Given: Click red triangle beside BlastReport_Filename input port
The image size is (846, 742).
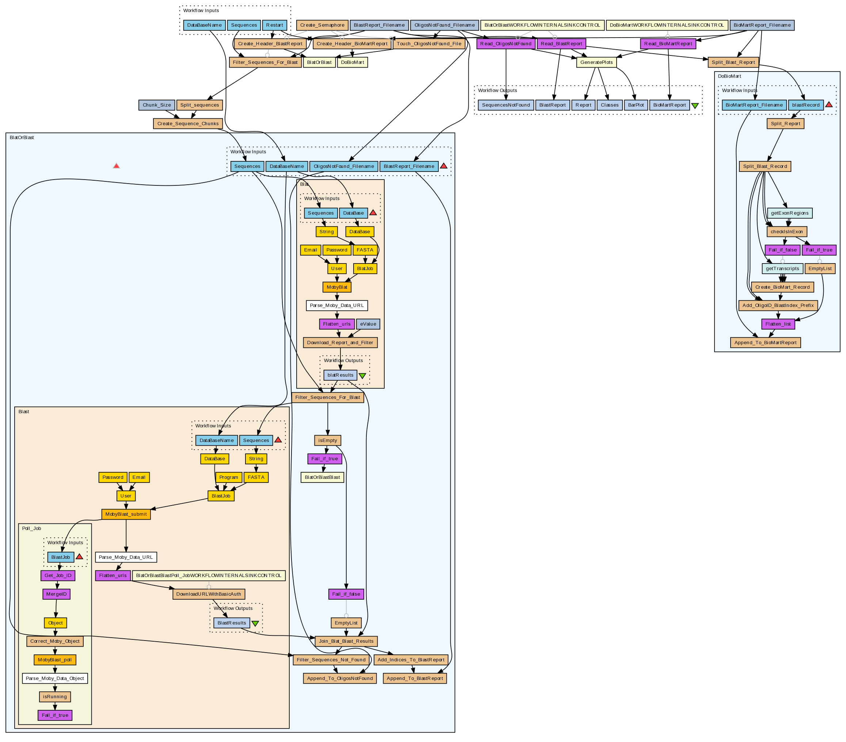Looking at the screenshot, I should coord(443,166).
